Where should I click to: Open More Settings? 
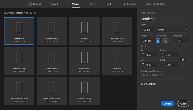pos(149,84)
